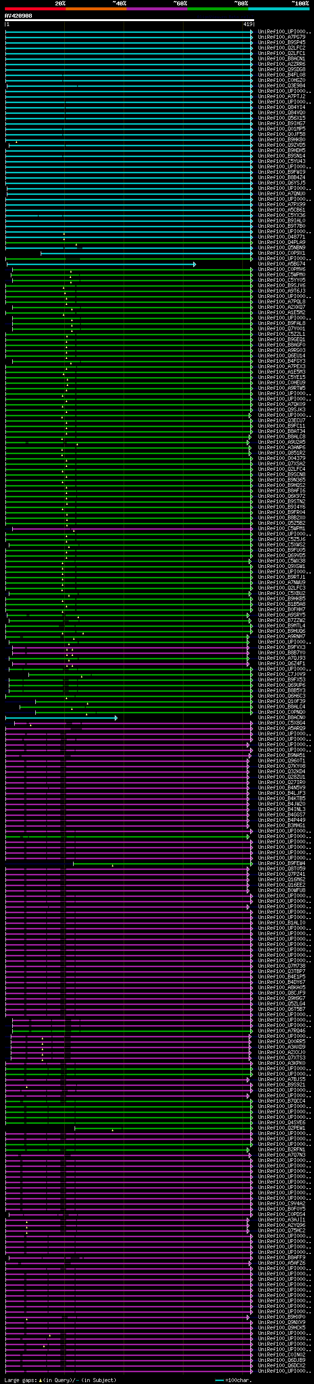Select hit label UniRef100_B9GEQ1
The image size is (314, 1384).
282,340
